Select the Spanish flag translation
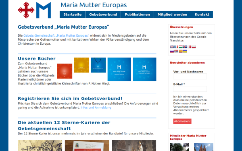 pyautogui.click(x=181, y=51)
